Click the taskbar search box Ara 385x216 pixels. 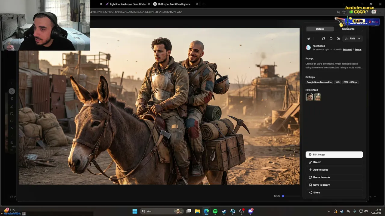[162, 211]
